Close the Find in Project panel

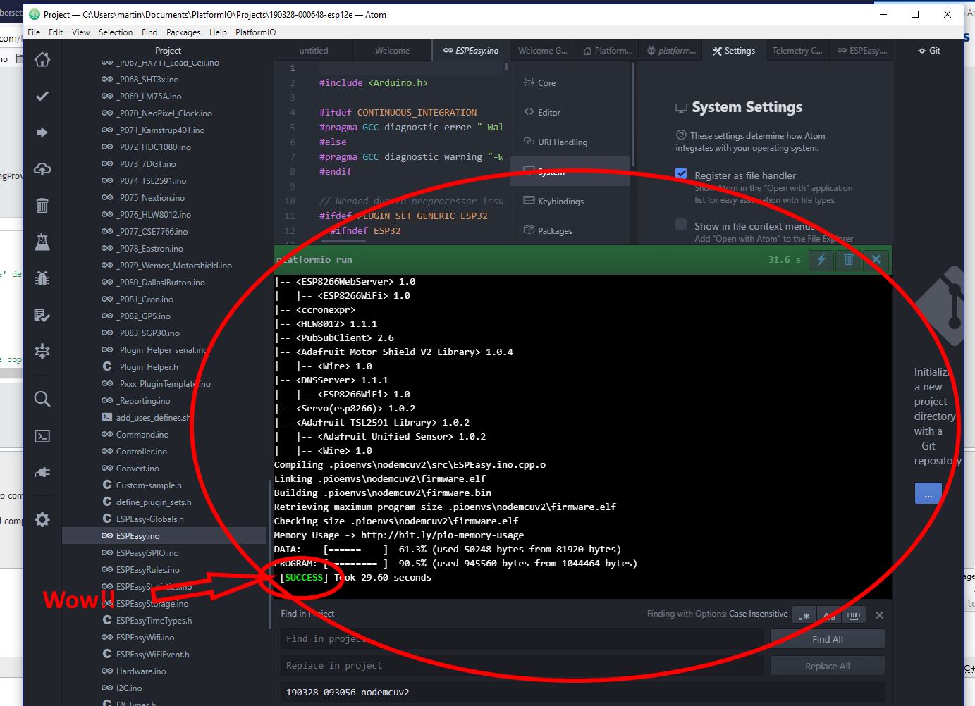[879, 615]
